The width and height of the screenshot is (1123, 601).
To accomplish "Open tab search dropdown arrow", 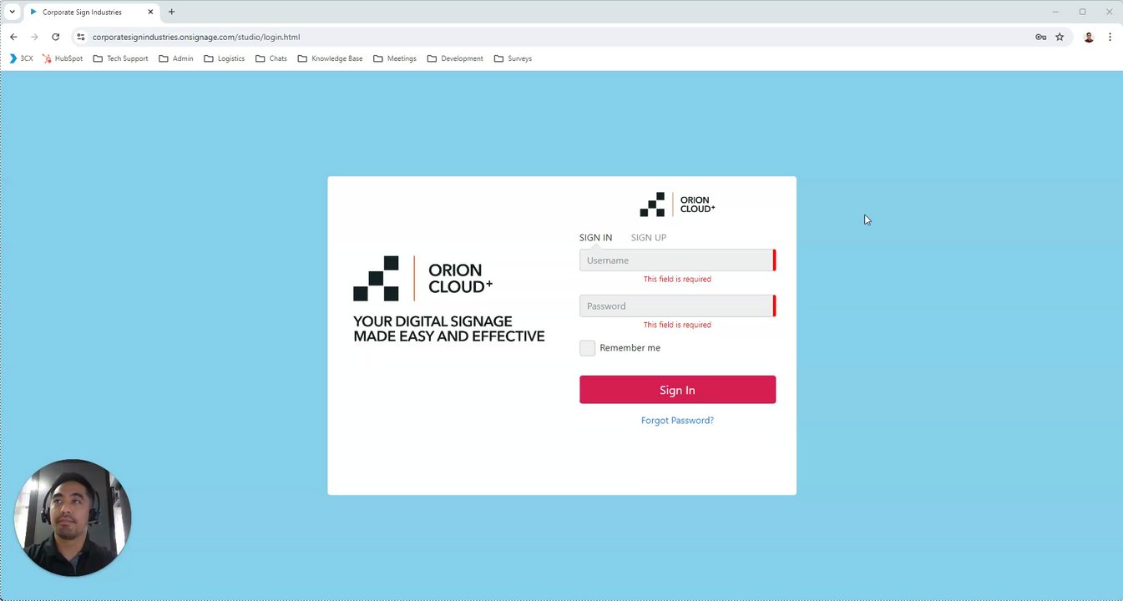I will [x=13, y=12].
